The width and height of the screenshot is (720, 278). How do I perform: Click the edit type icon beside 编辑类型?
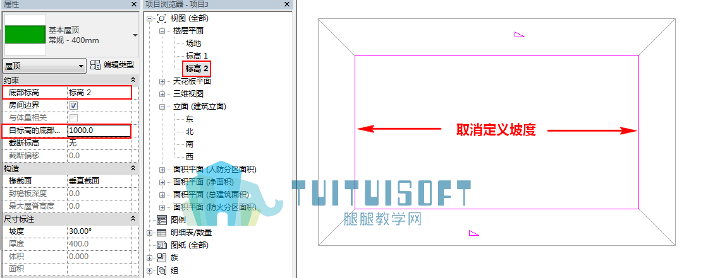click(95, 65)
